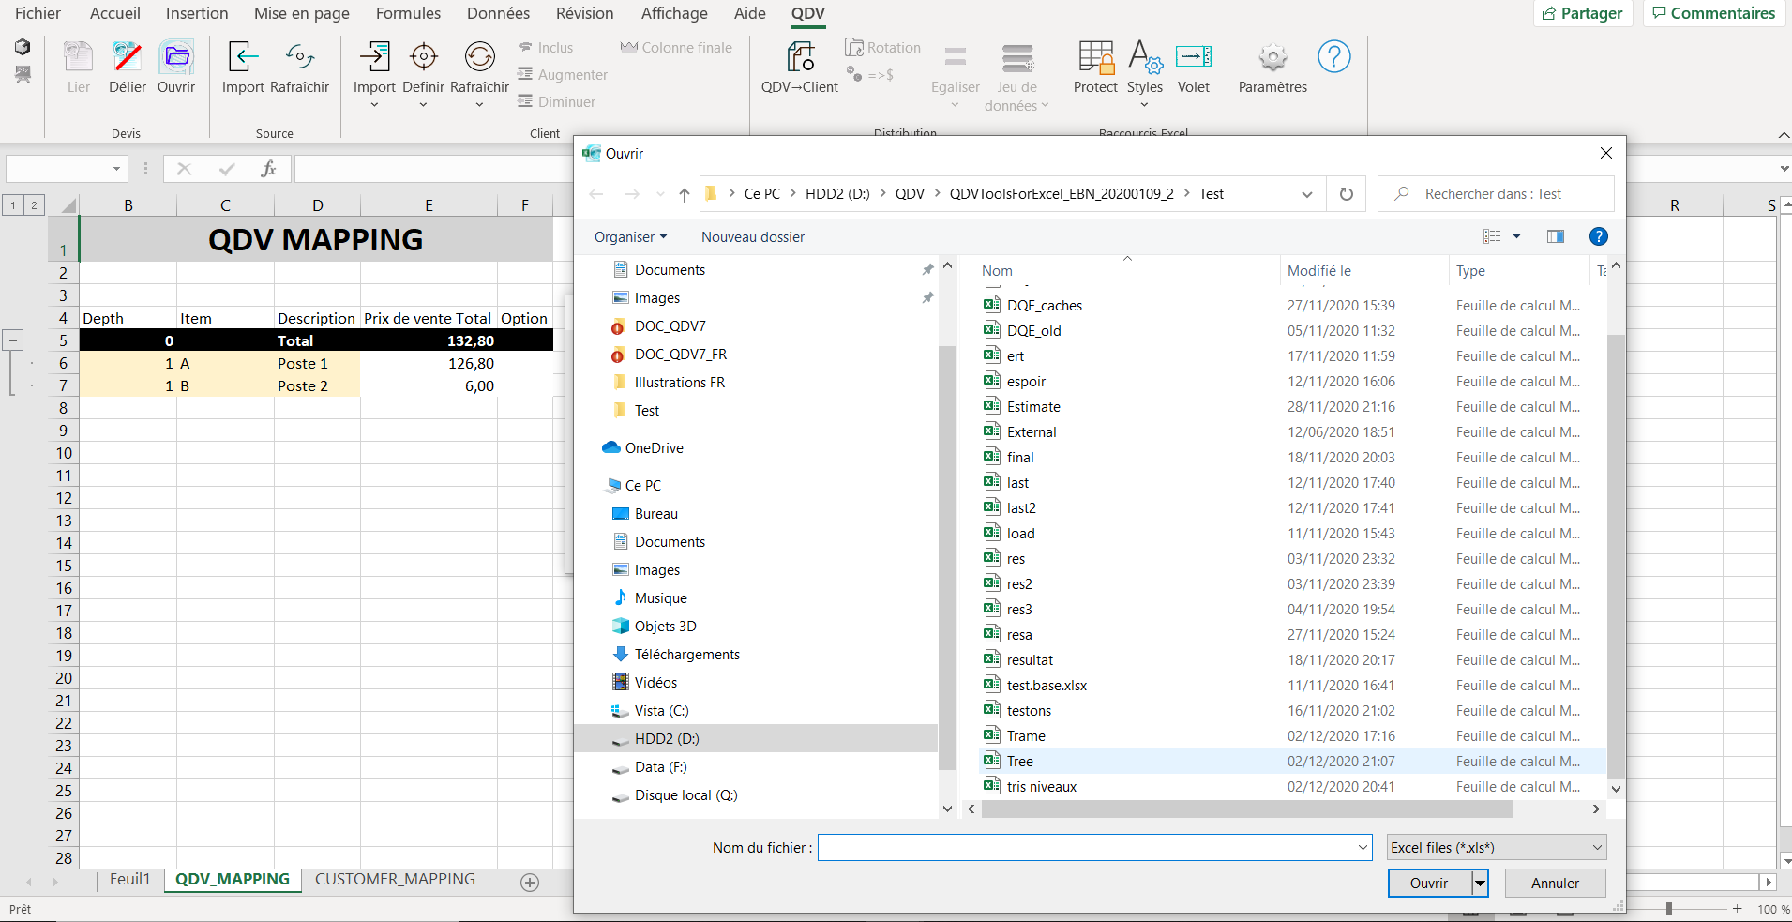Open the Données ribbon tab
The width and height of the screenshot is (1792, 922).
(x=498, y=13)
